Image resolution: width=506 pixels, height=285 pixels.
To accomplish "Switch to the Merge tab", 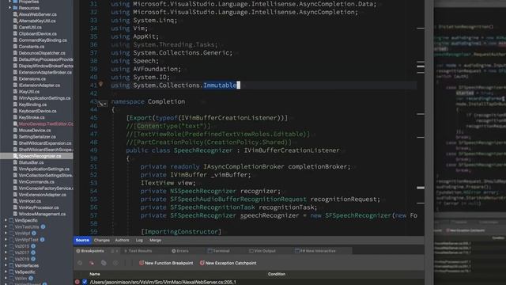I will coord(155,240).
